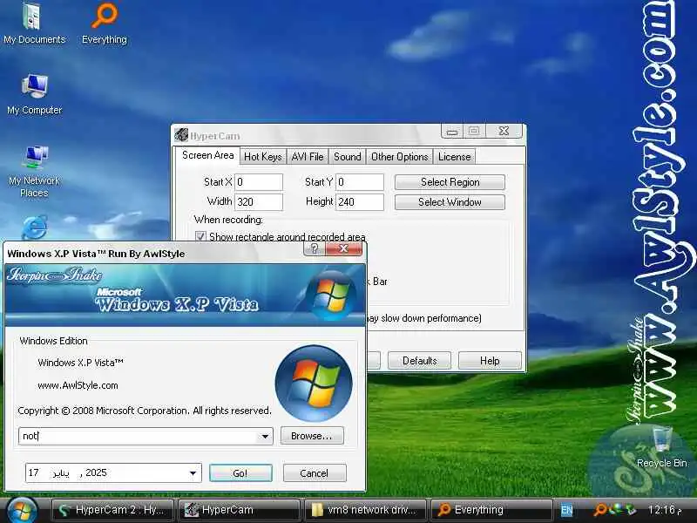The width and height of the screenshot is (697, 523).
Task: Click the Help button in HyperCam
Action: [x=490, y=361]
